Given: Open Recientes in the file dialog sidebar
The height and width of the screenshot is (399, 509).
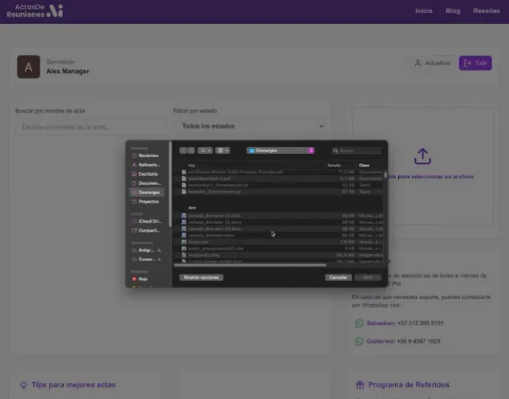Looking at the screenshot, I should (x=147, y=156).
